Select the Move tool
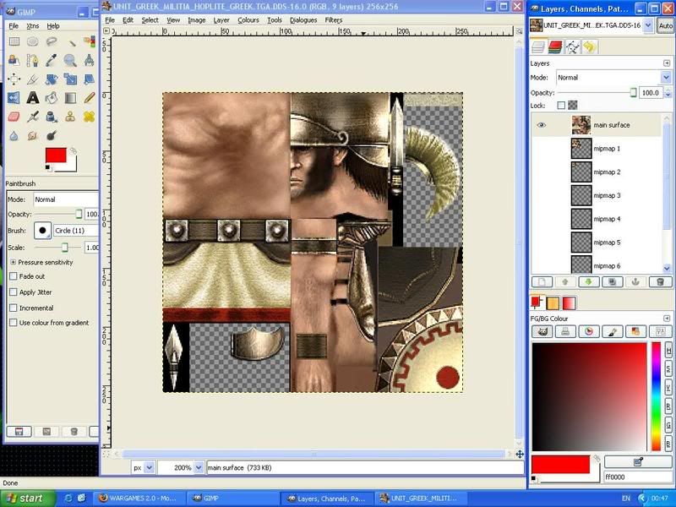 14,79
